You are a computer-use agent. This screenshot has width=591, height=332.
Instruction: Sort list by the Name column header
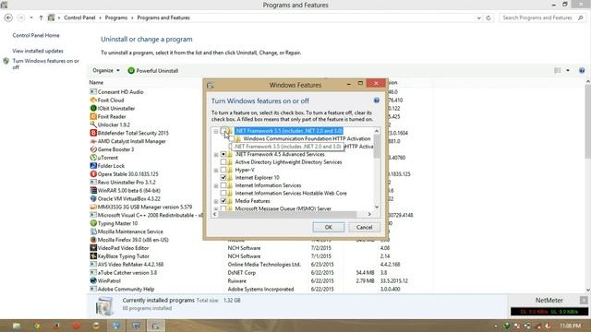click(96, 82)
